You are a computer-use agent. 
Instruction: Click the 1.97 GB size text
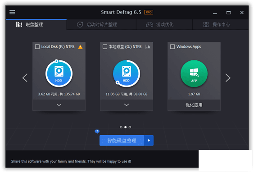tap(194, 94)
